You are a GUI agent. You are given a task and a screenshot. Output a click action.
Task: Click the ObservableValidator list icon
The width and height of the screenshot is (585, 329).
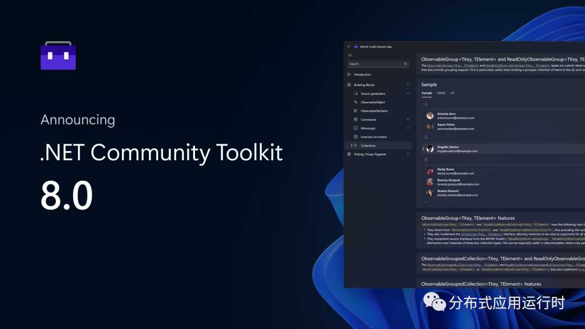click(355, 111)
